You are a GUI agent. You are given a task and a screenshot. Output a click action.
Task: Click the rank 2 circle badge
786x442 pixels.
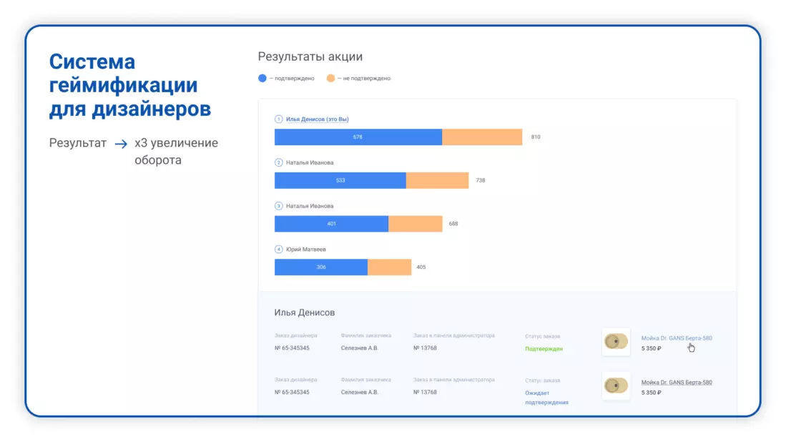pyautogui.click(x=279, y=162)
